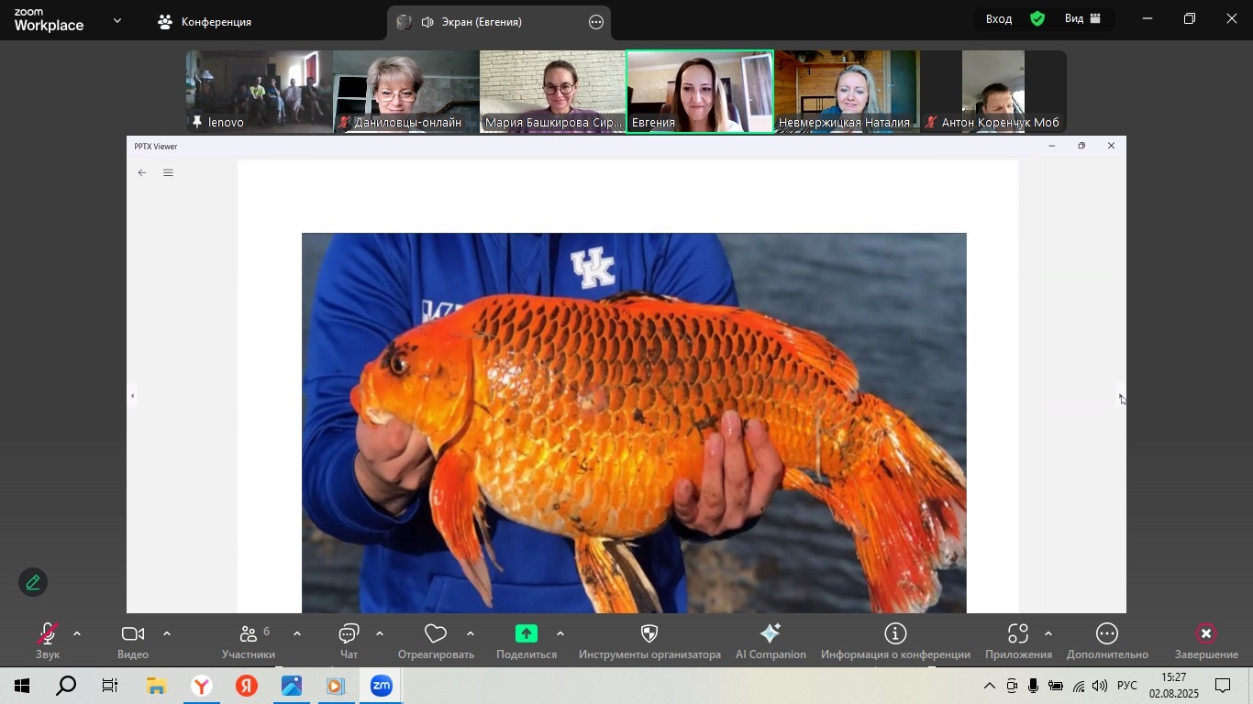1253x704 pixels.
Task: Expand audio options arrow next to Звук
Action: pos(77,633)
